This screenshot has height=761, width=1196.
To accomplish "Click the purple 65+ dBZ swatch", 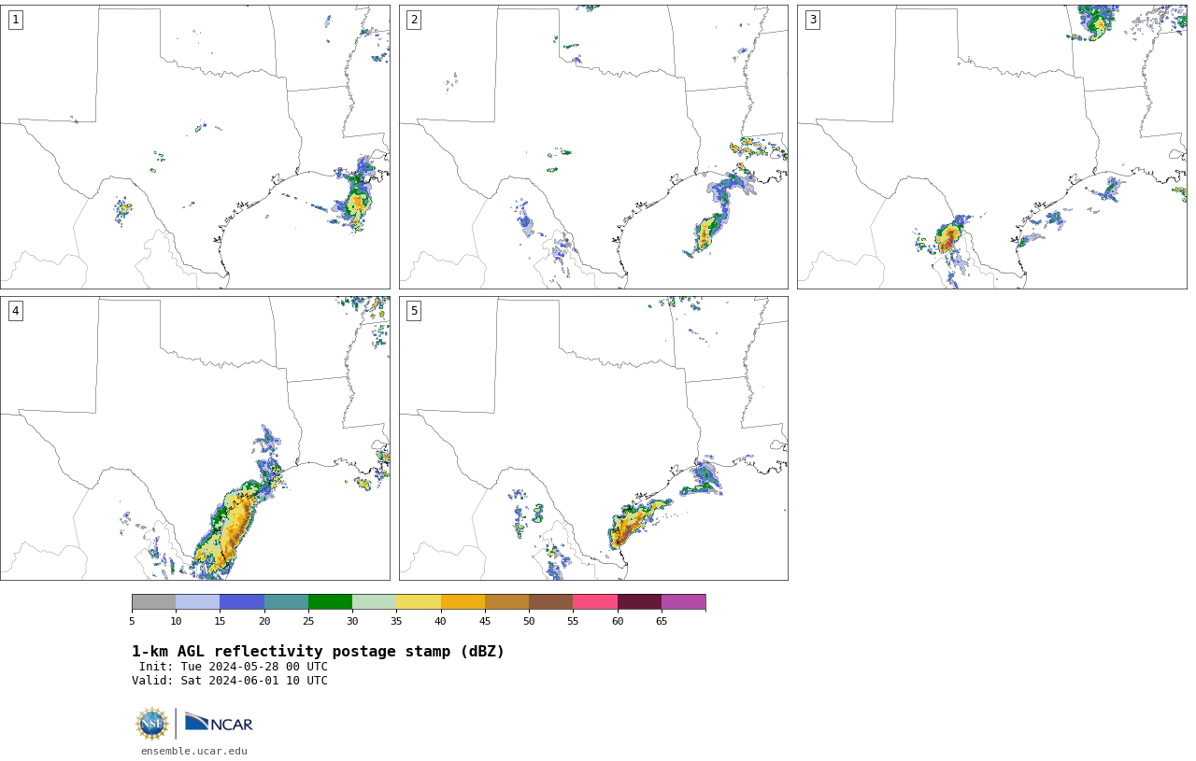I will coord(683,601).
